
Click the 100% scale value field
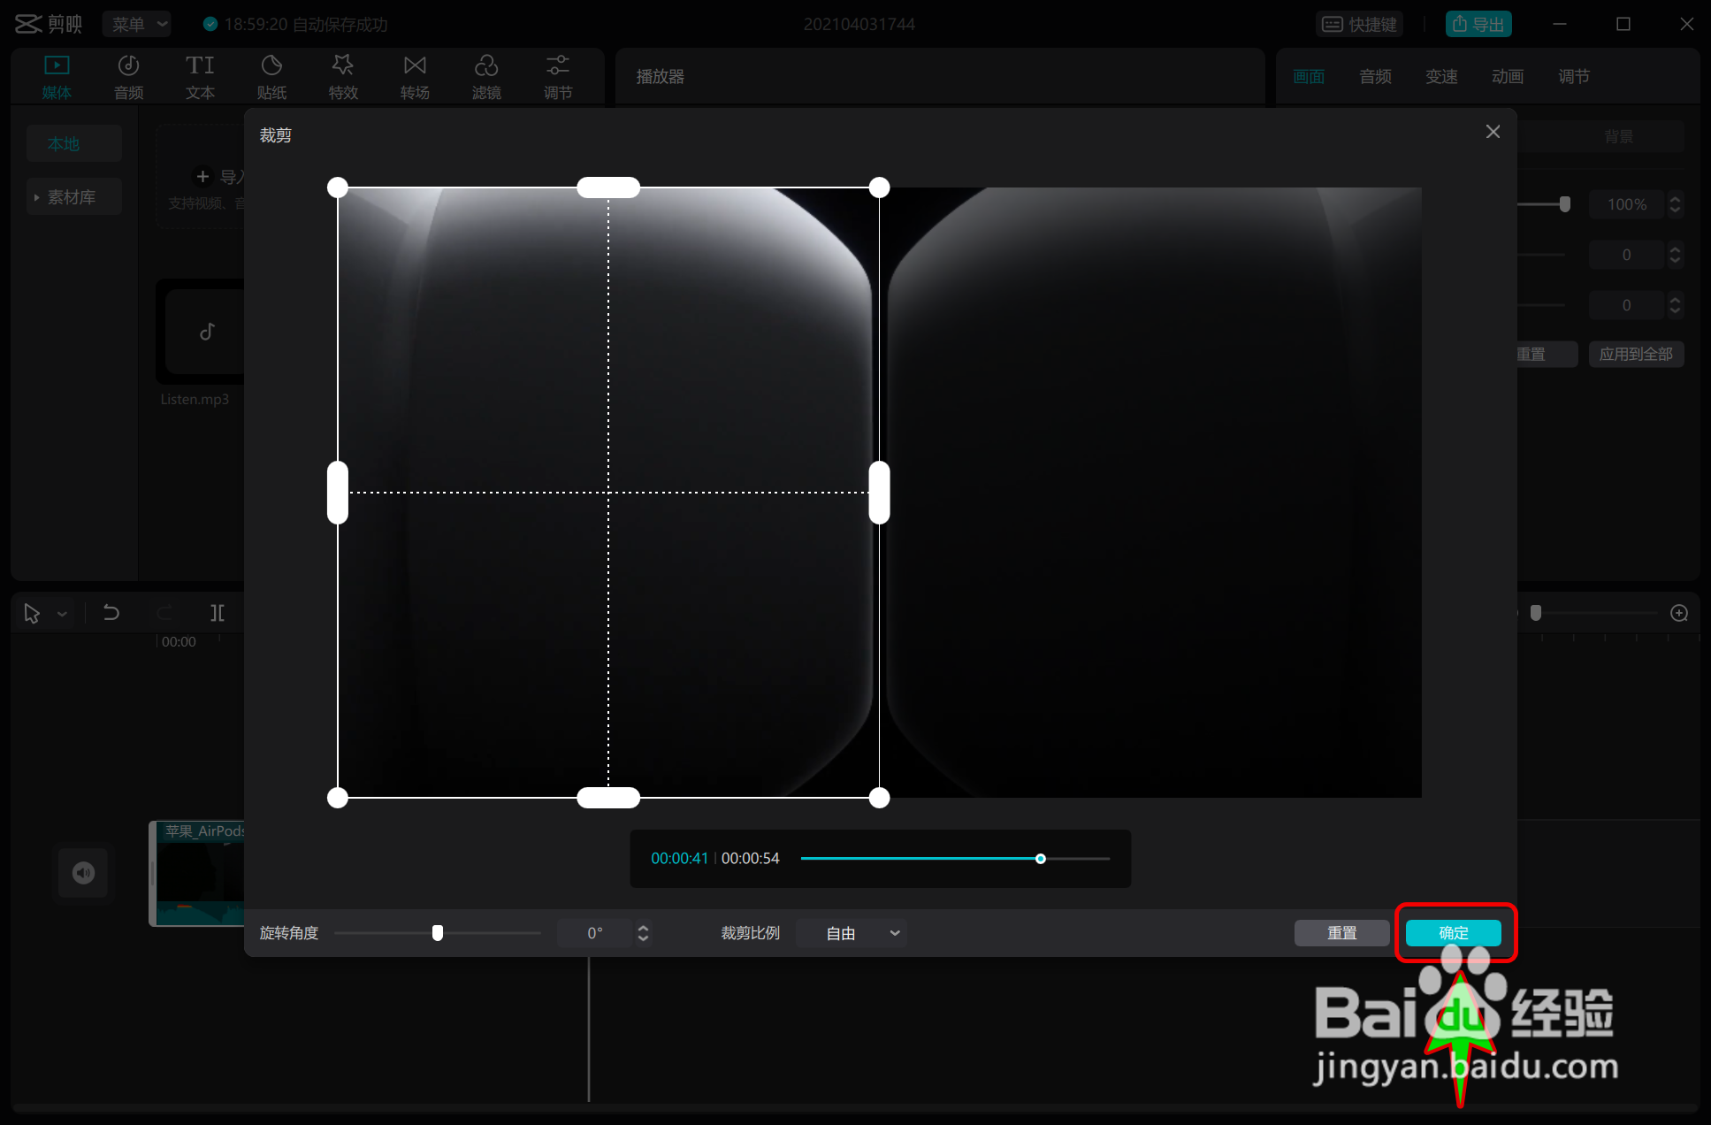tap(1626, 204)
